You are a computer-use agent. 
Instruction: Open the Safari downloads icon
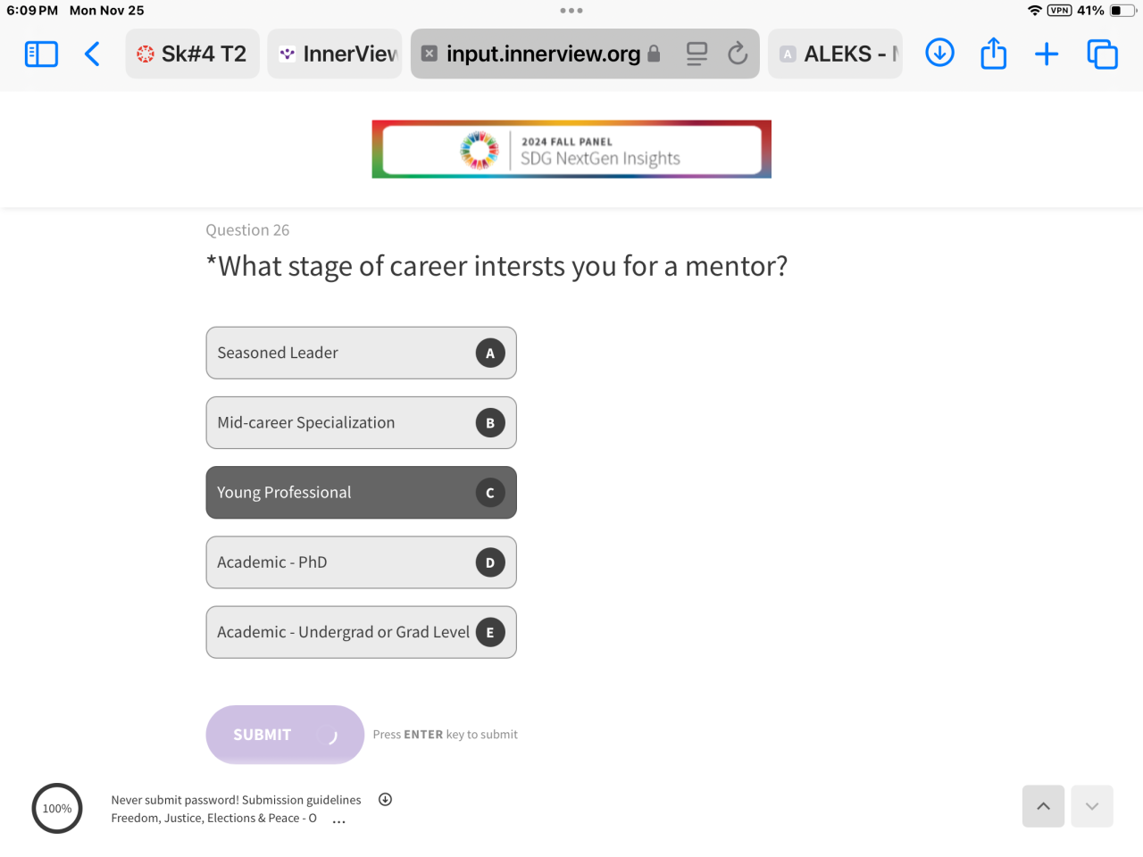pos(939,54)
